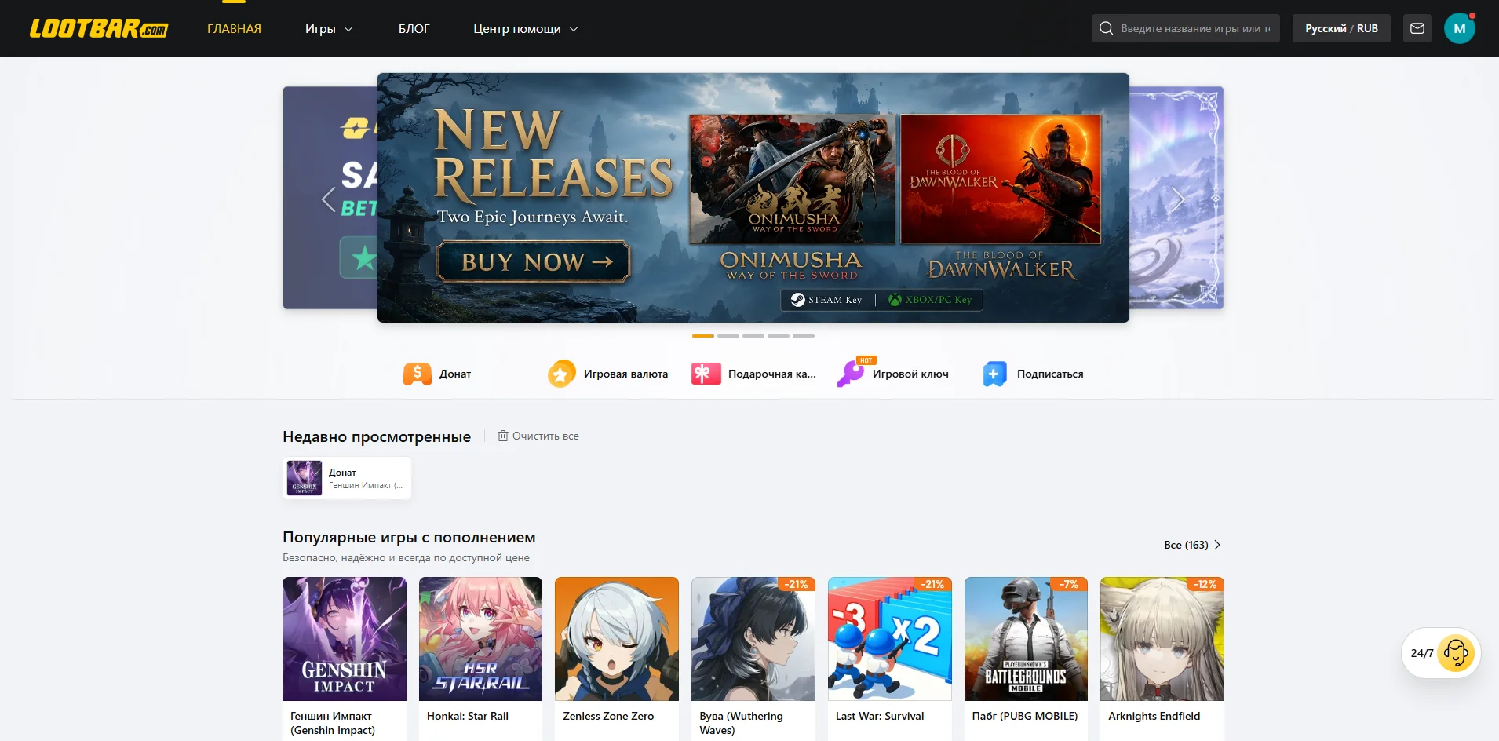
Task: Click the Игровая валюта star coin icon
Action: pos(561,374)
